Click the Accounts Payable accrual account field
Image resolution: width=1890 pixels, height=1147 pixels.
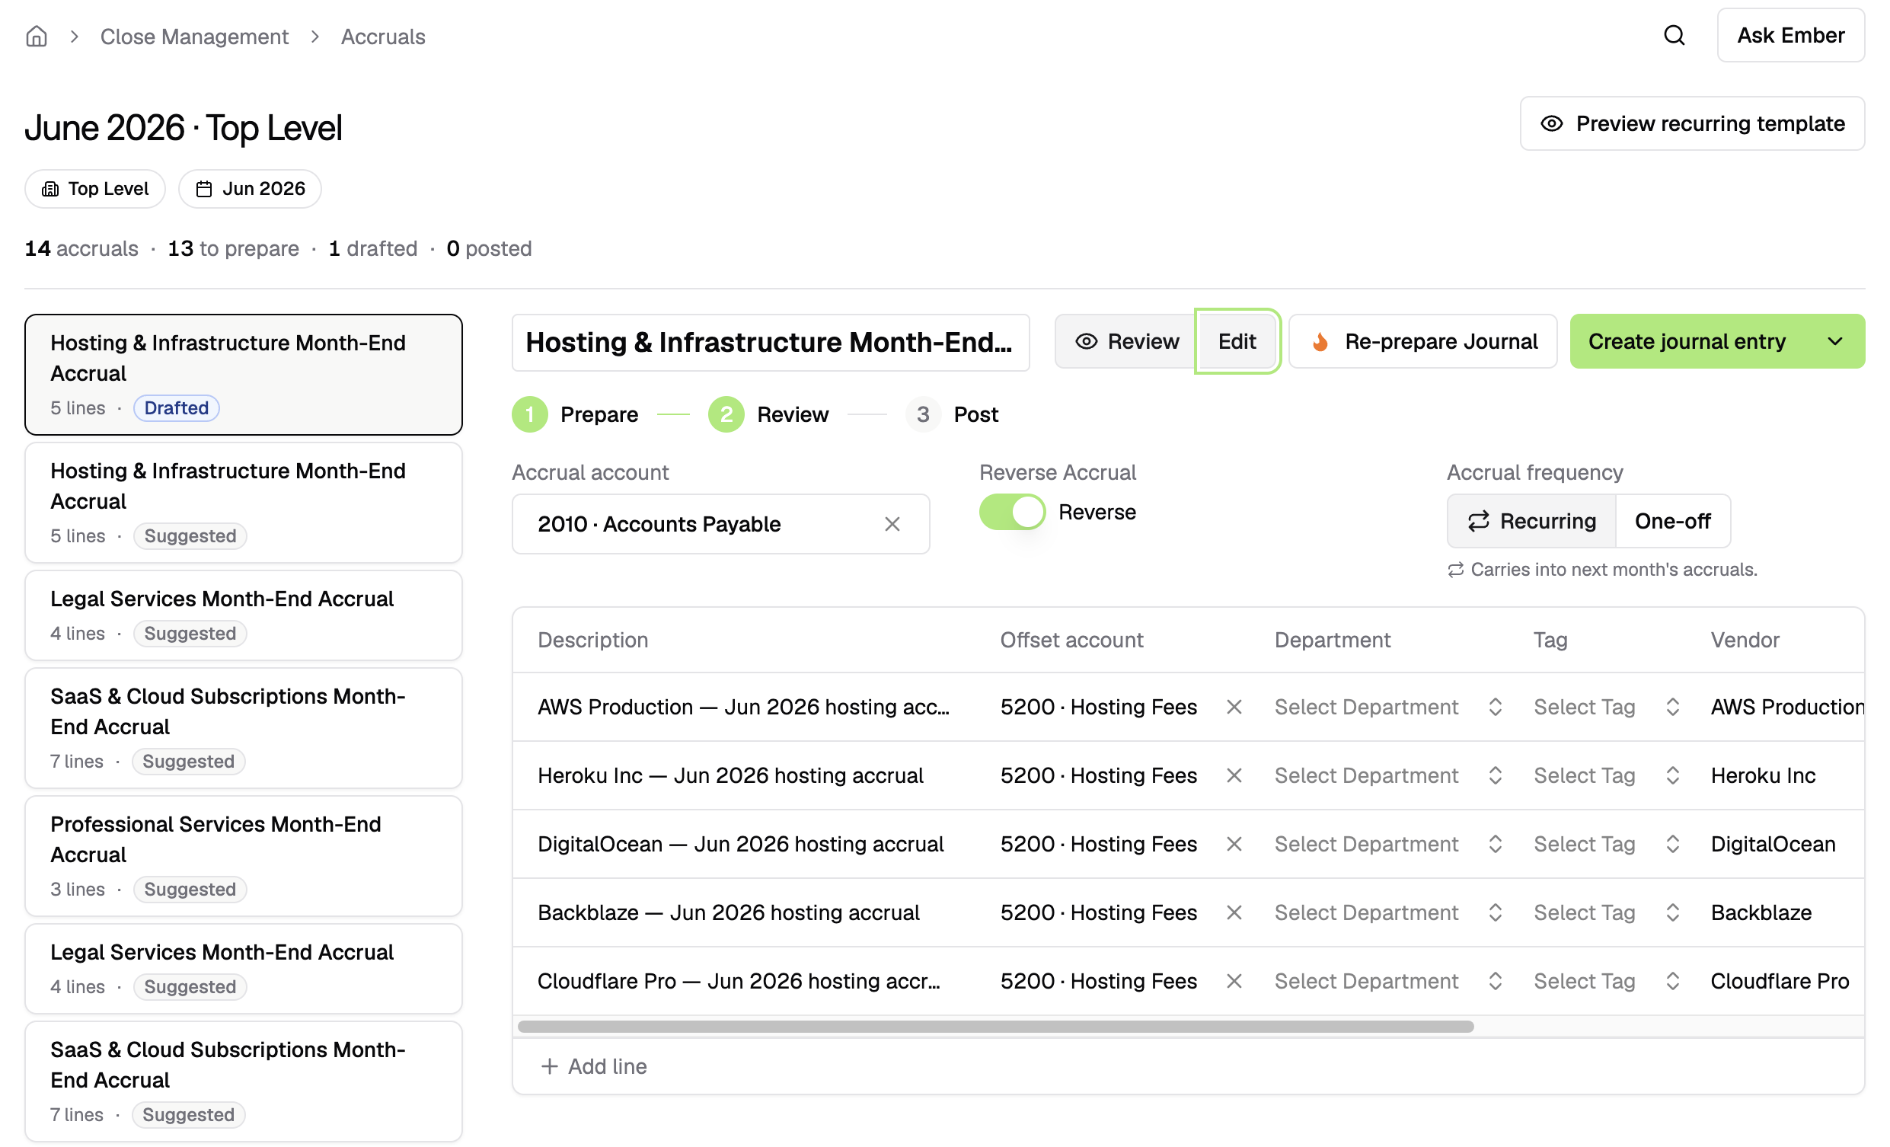pyautogui.click(x=720, y=524)
